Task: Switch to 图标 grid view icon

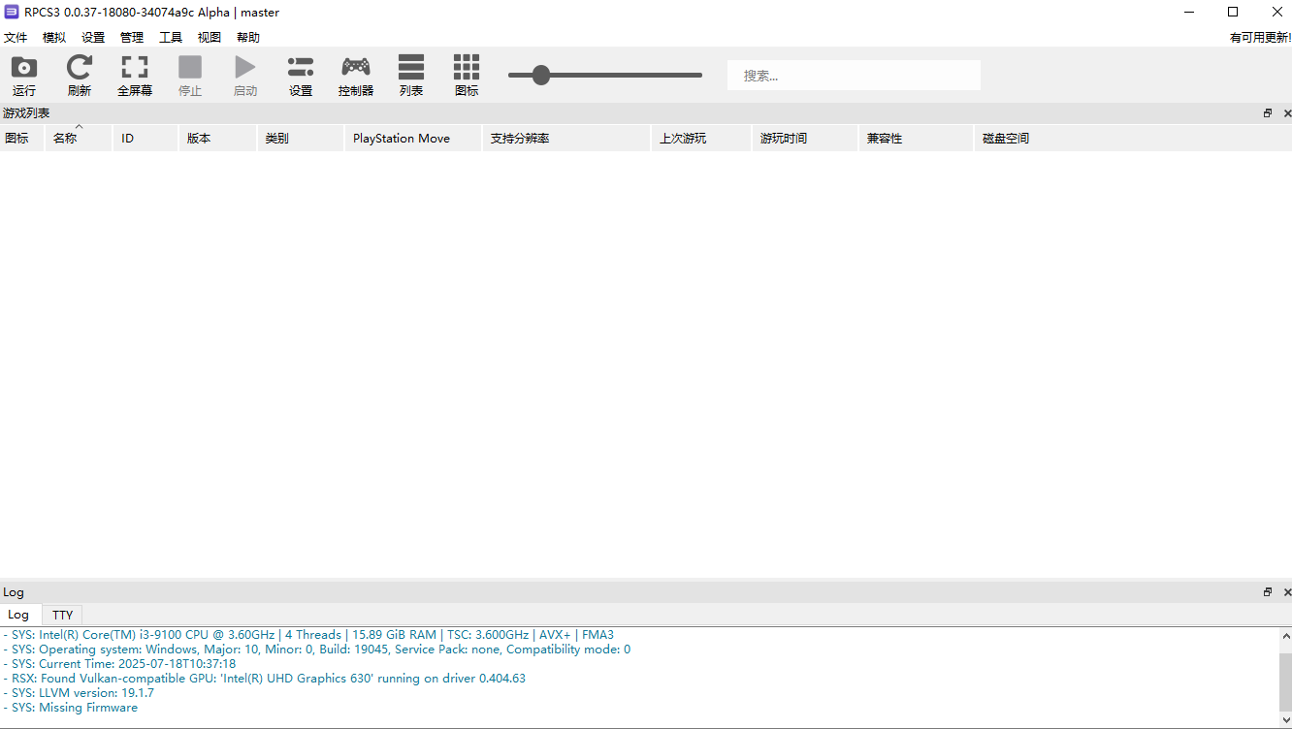Action: click(467, 68)
